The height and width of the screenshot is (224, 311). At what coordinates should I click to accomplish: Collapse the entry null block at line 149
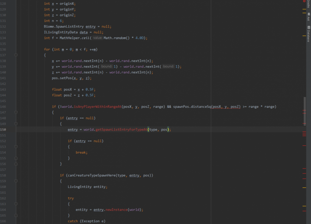coord(16,124)
